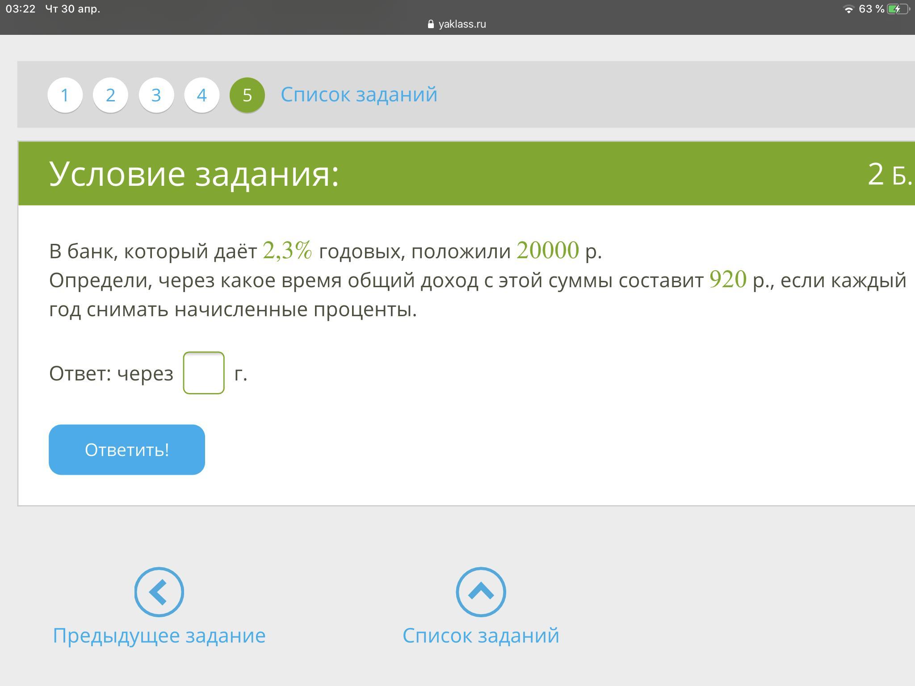Tap the 63 % battery percentage
The width and height of the screenshot is (915, 686).
(x=871, y=9)
